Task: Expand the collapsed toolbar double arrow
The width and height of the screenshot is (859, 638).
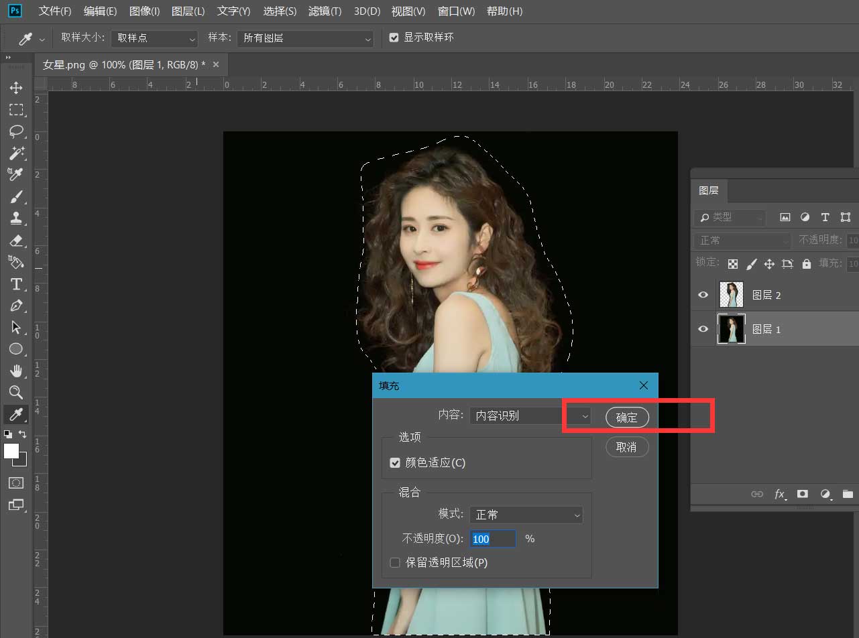Action: coord(8,58)
